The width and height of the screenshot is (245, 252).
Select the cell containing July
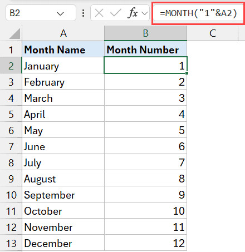(63, 162)
